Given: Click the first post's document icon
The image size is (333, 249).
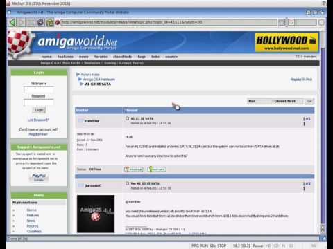Looking at the screenshot, I should [x=127, y=118].
